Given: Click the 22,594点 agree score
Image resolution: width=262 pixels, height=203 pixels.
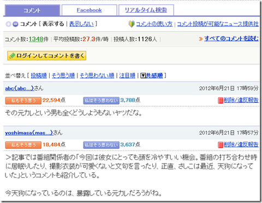Looking at the screenshot, I should click(x=54, y=100).
